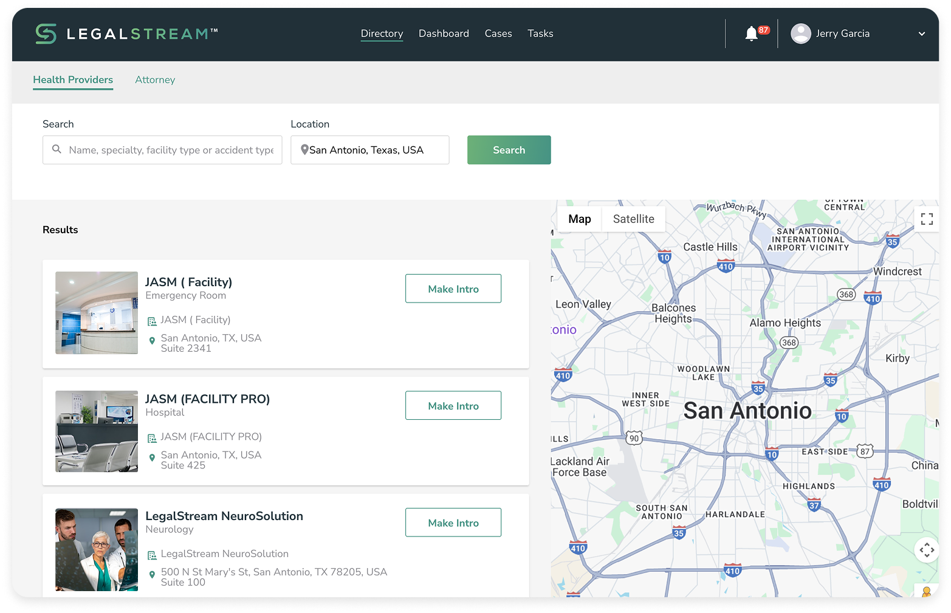Image resolution: width=951 pixels, height=613 pixels.
Task: Open the notifications bell
Action: pos(751,34)
